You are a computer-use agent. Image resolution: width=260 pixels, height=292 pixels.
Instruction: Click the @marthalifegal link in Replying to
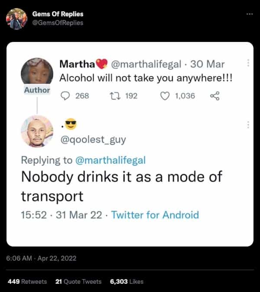(x=110, y=160)
